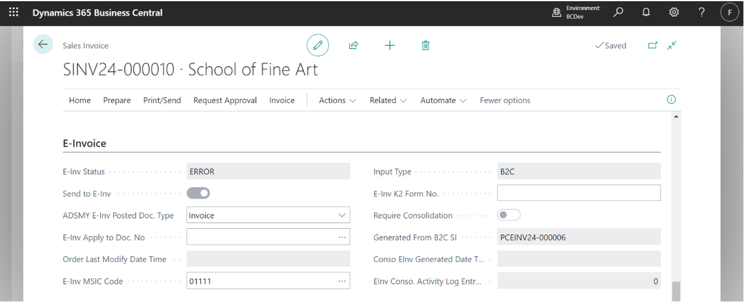This screenshot has height=302, width=744.
Task: Open the help question mark icon
Action: click(702, 12)
